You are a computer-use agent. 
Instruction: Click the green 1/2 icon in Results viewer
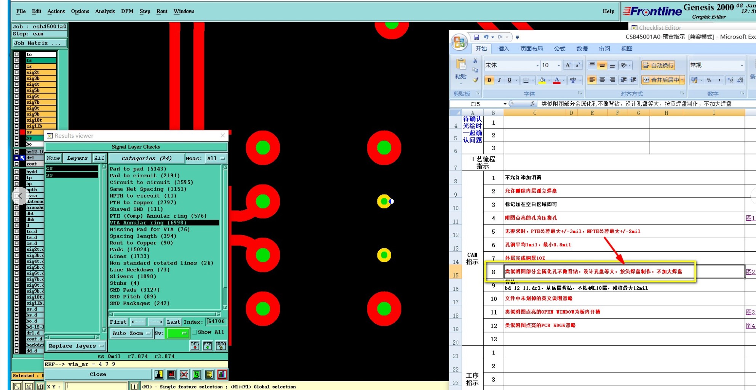[197, 374]
